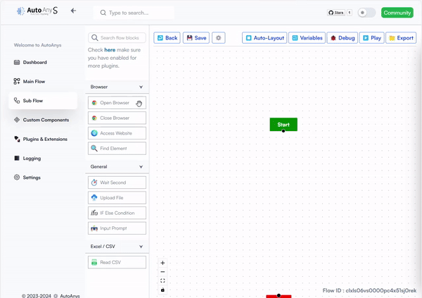The height and width of the screenshot is (298, 422).
Task: Export the flow
Action: click(401, 38)
